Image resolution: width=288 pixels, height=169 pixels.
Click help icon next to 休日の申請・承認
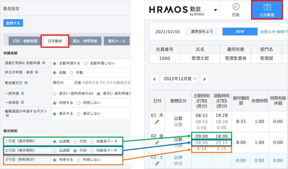pyautogui.click(x=37, y=72)
